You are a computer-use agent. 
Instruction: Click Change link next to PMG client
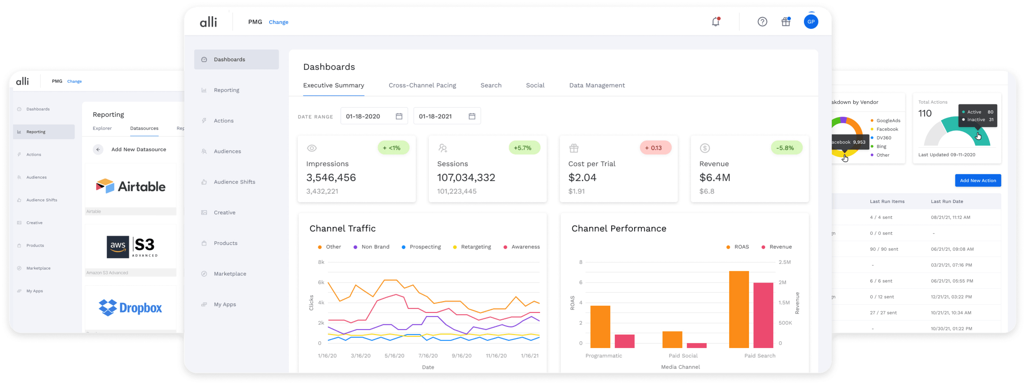click(278, 22)
